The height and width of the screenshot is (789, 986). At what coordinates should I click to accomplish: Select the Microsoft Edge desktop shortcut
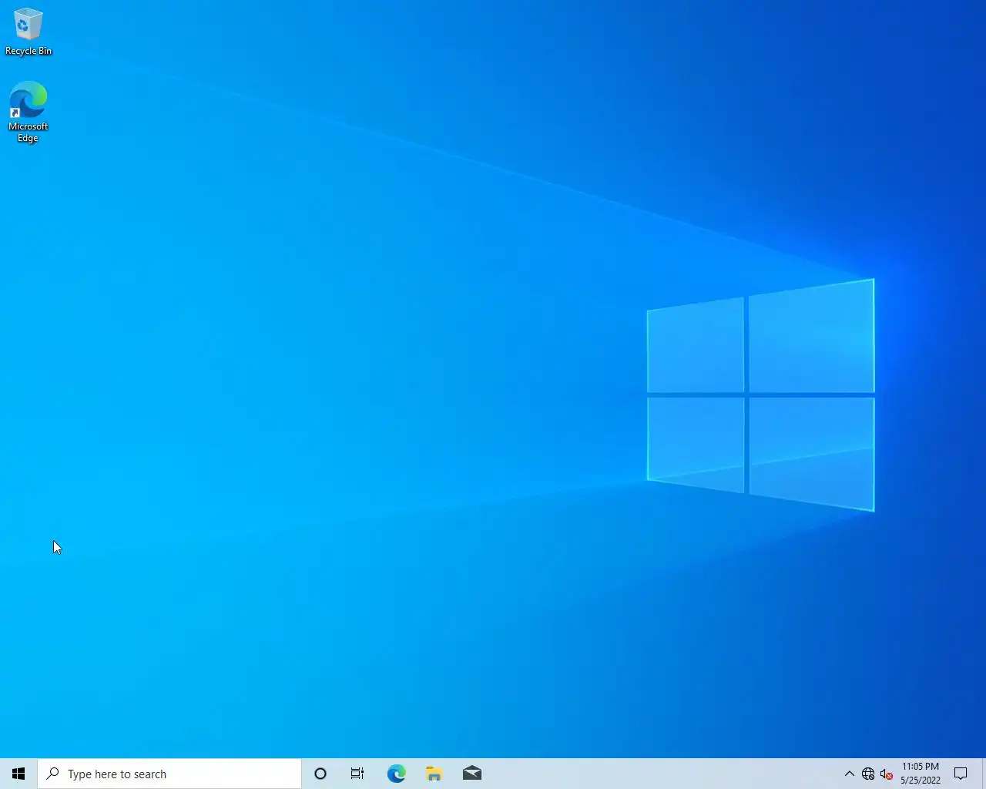coord(29,112)
